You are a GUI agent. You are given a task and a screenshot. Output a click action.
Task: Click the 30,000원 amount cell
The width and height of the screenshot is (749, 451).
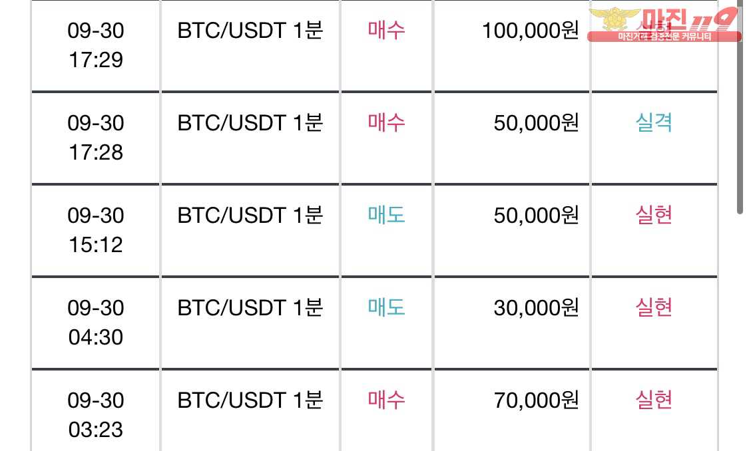(511, 323)
